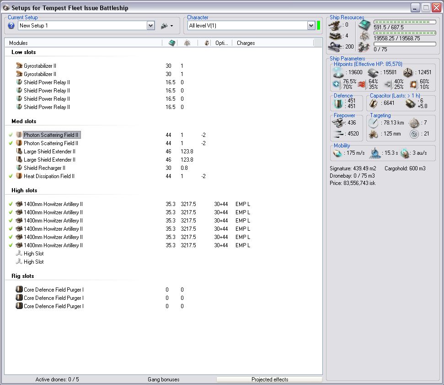
Task: Click the scan resolution icon showing 125 mm
Action: point(373,134)
